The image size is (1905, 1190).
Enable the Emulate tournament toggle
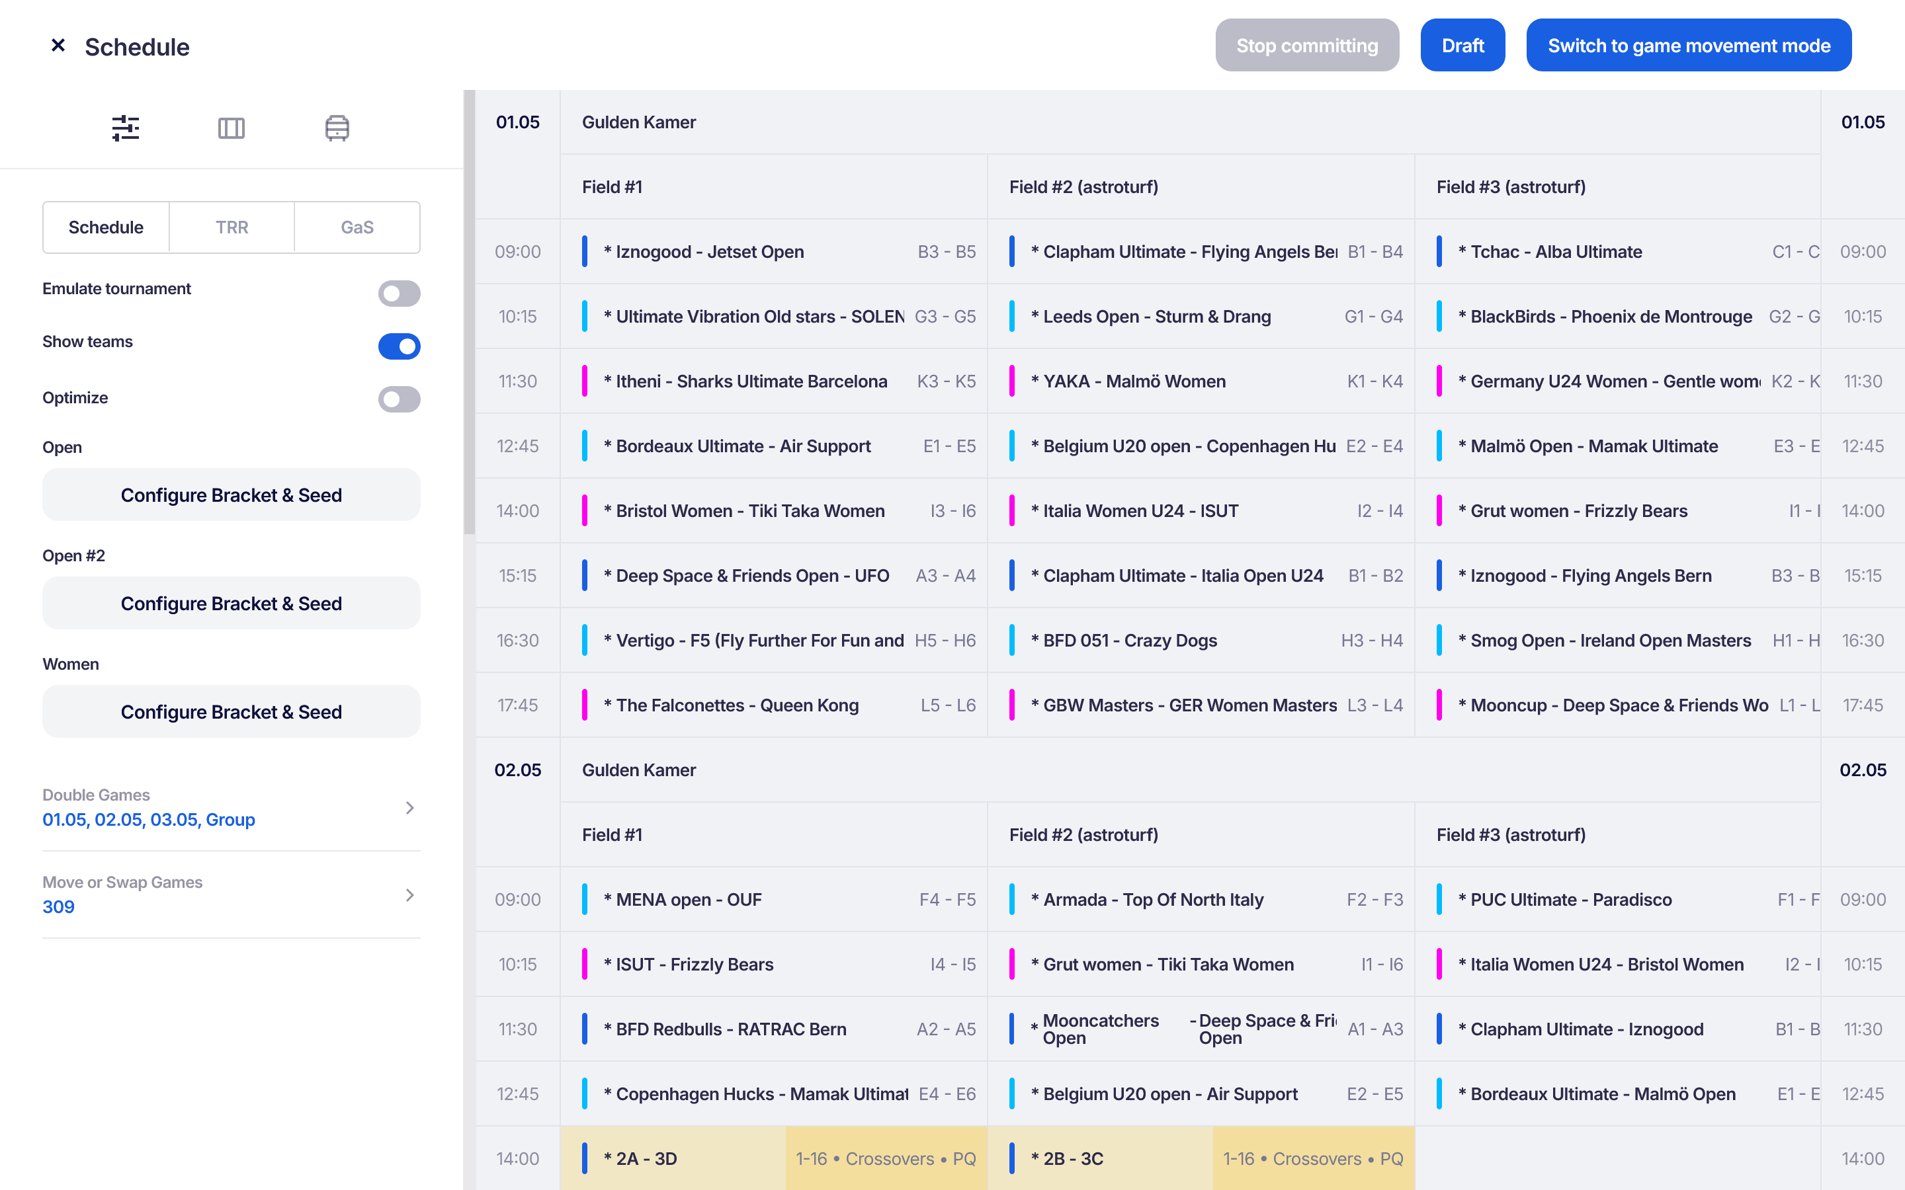point(398,294)
